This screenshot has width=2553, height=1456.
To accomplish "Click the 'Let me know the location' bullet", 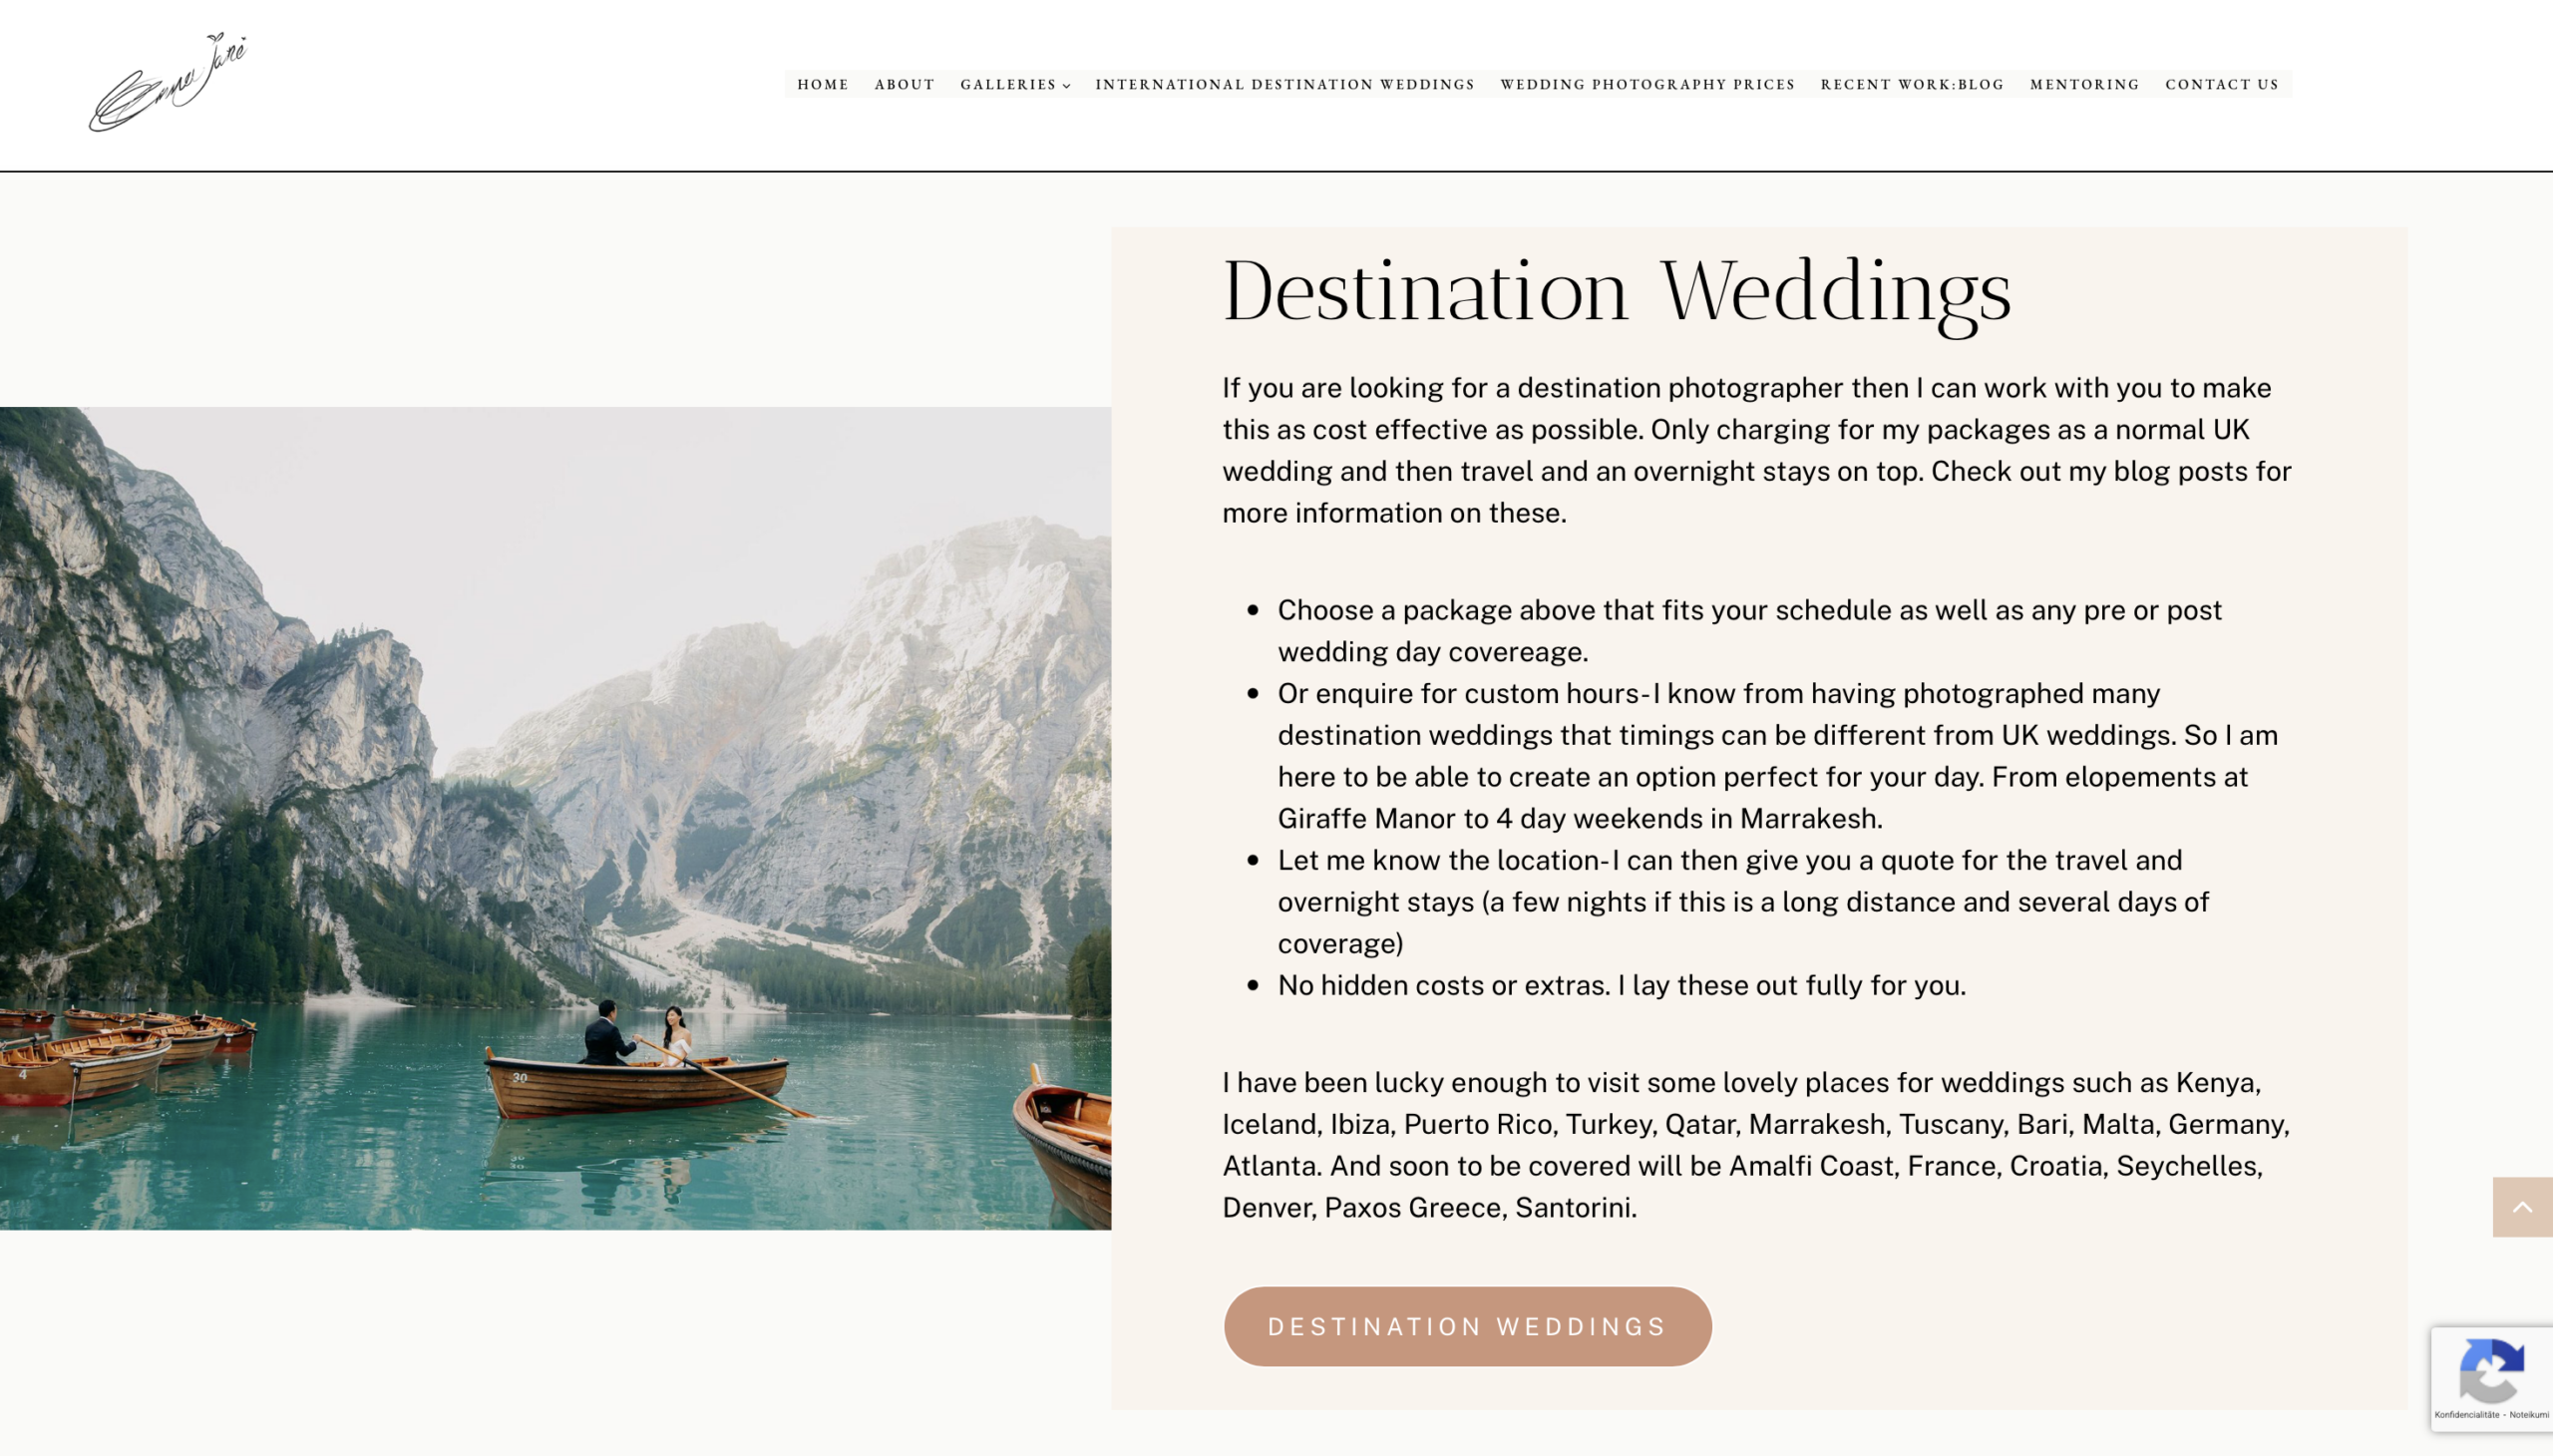I will (1742, 901).
